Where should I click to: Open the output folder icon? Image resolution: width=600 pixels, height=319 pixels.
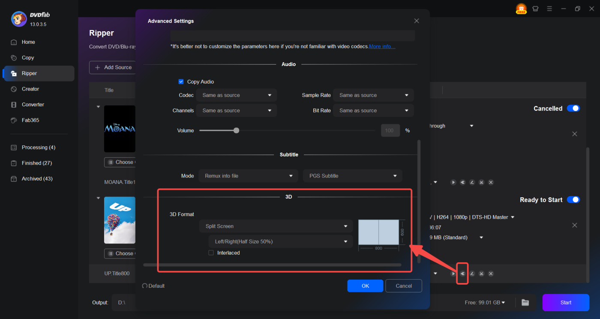pos(525,302)
